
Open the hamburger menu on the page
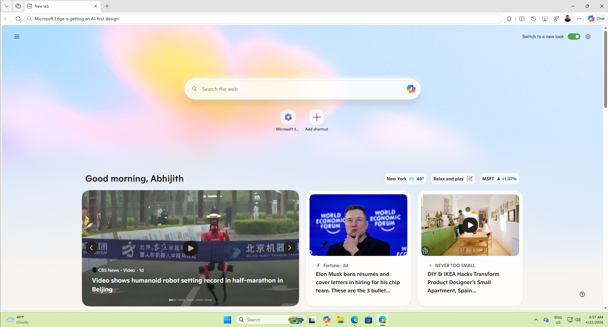pos(17,37)
